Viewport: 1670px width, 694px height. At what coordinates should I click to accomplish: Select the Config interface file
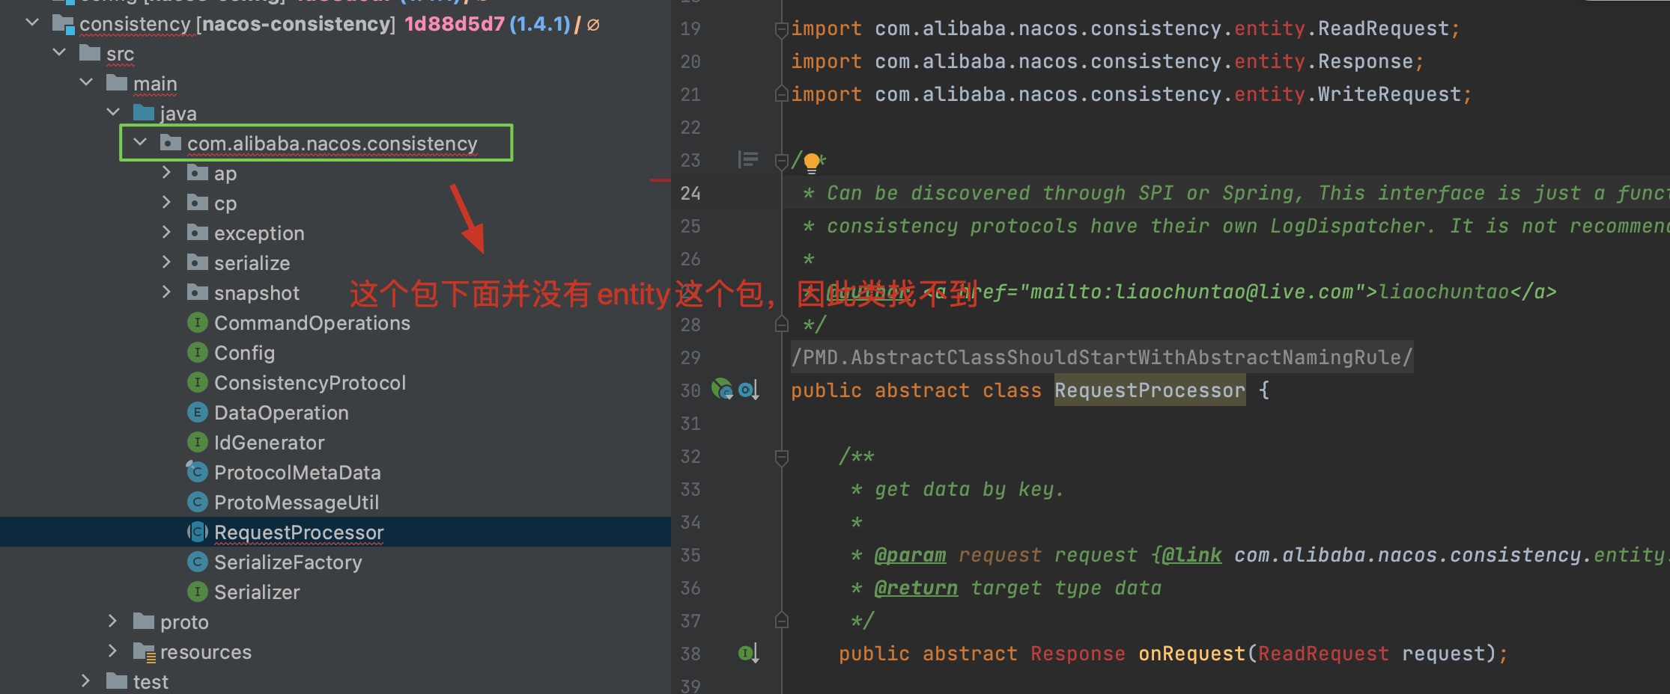(x=244, y=353)
